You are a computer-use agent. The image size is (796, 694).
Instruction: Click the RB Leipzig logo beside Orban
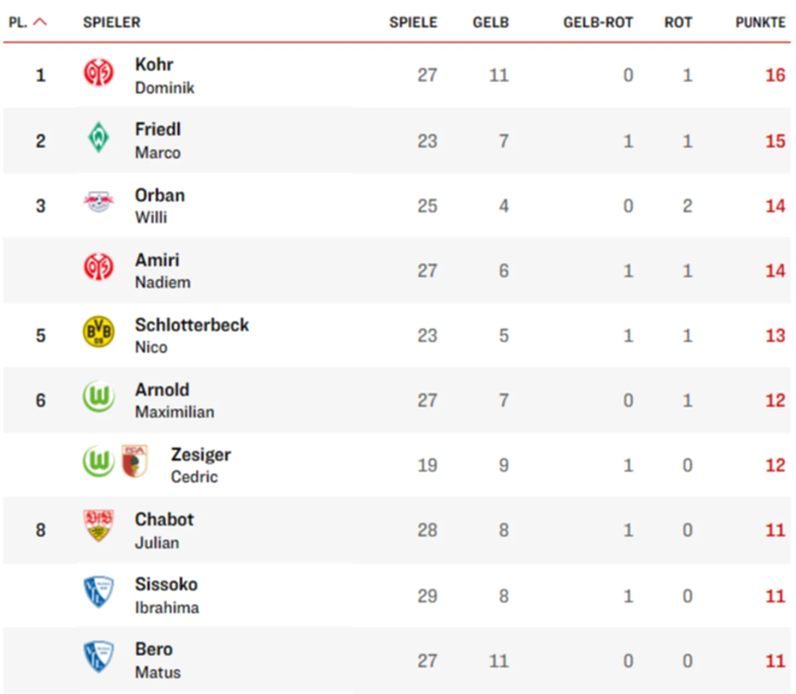tap(98, 202)
